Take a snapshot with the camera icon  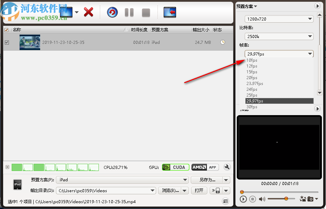[x=310, y=199]
